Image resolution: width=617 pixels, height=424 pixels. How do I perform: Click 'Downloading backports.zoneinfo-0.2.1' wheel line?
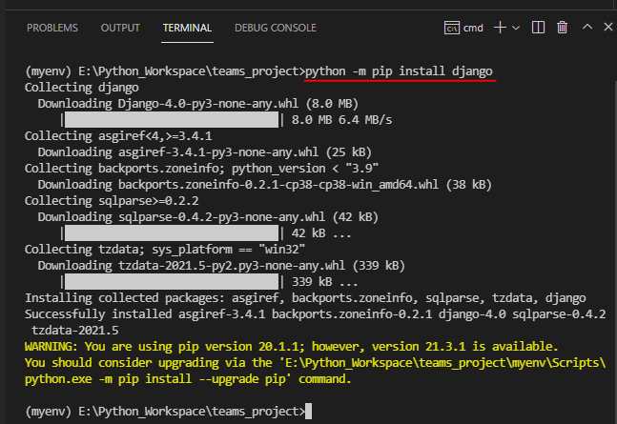coord(265,185)
